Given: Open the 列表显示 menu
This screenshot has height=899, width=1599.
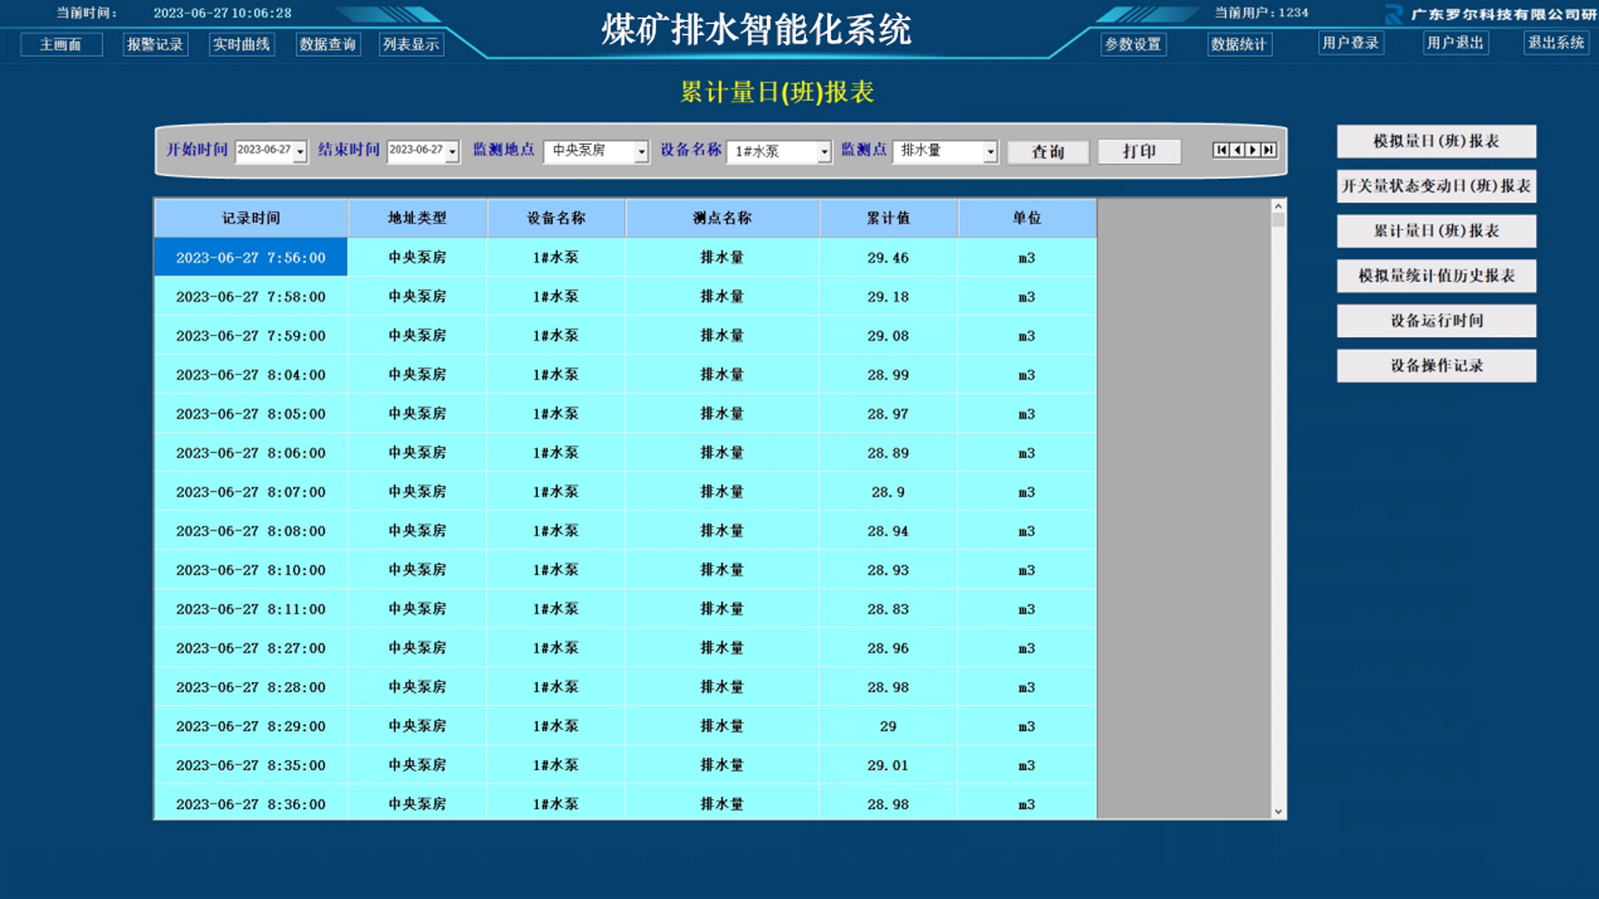Looking at the screenshot, I should pyautogui.click(x=411, y=44).
